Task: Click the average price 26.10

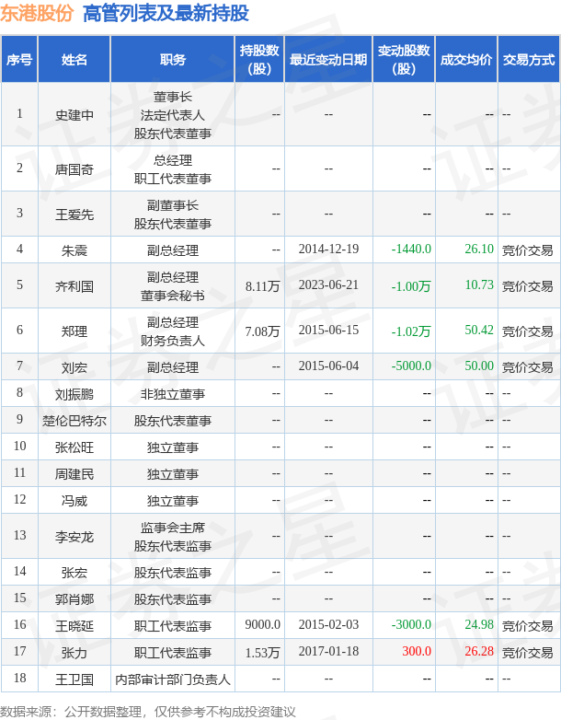Action: (x=479, y=250)
